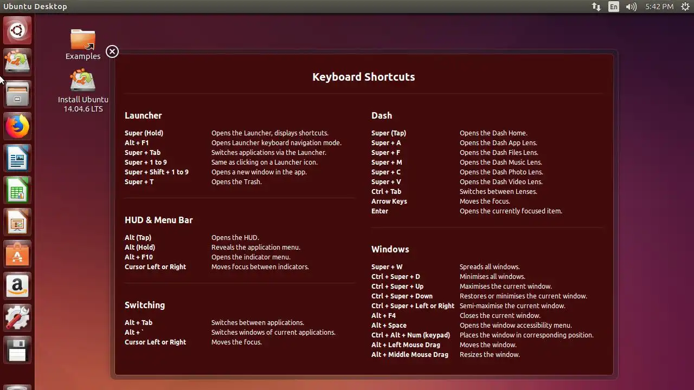The width and height of the screenshot is (694, 390).
Task: Open the Ubuntu Dash home launcher icon
Action: click(17, 30)
